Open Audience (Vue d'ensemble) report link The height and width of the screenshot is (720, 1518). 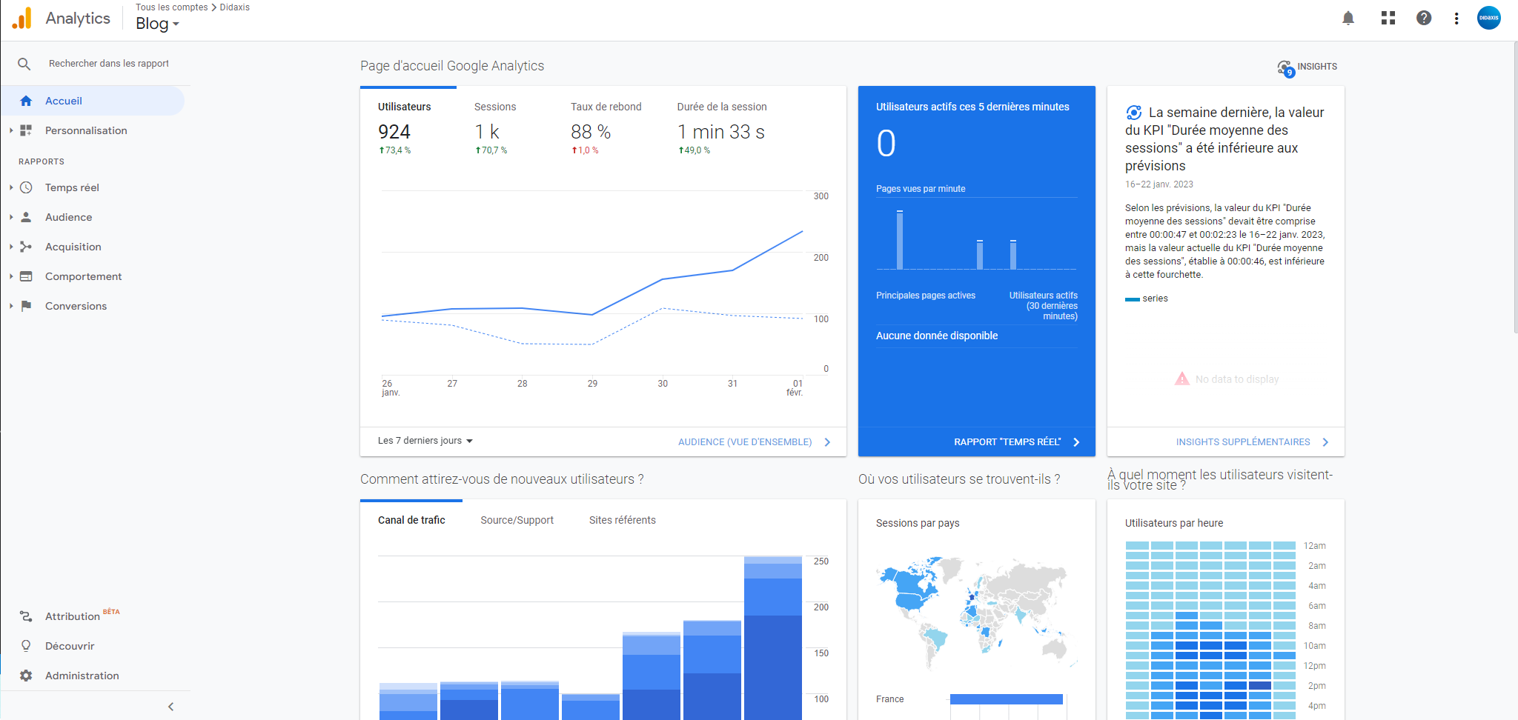click(745, 442)
